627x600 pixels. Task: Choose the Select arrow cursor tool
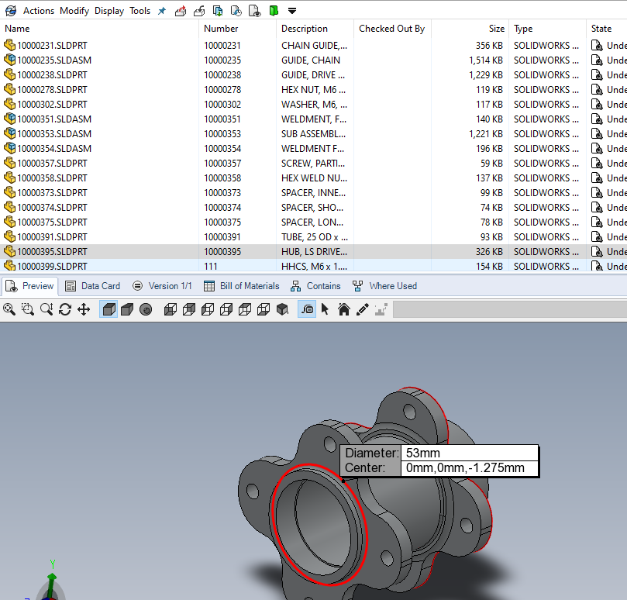tap(325, 309)
